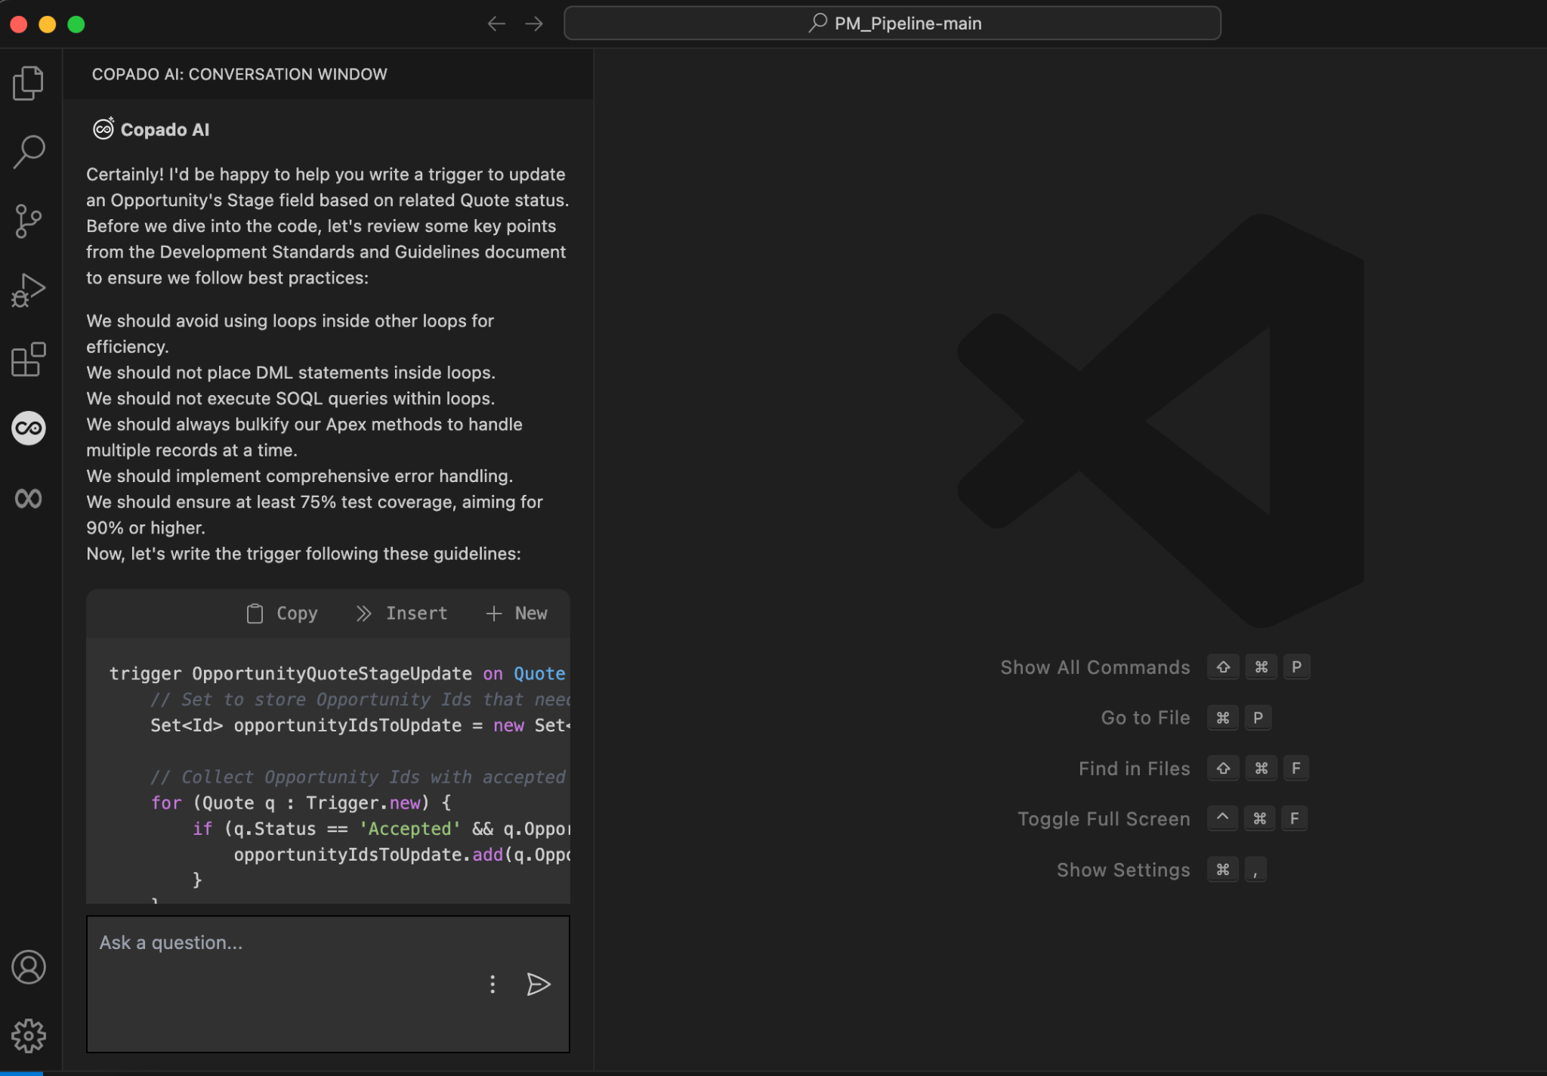The height and width of the screenshot is (1076, 1547).
Task: Select the Copado AI white circle icon
Action: coord(29,428)
